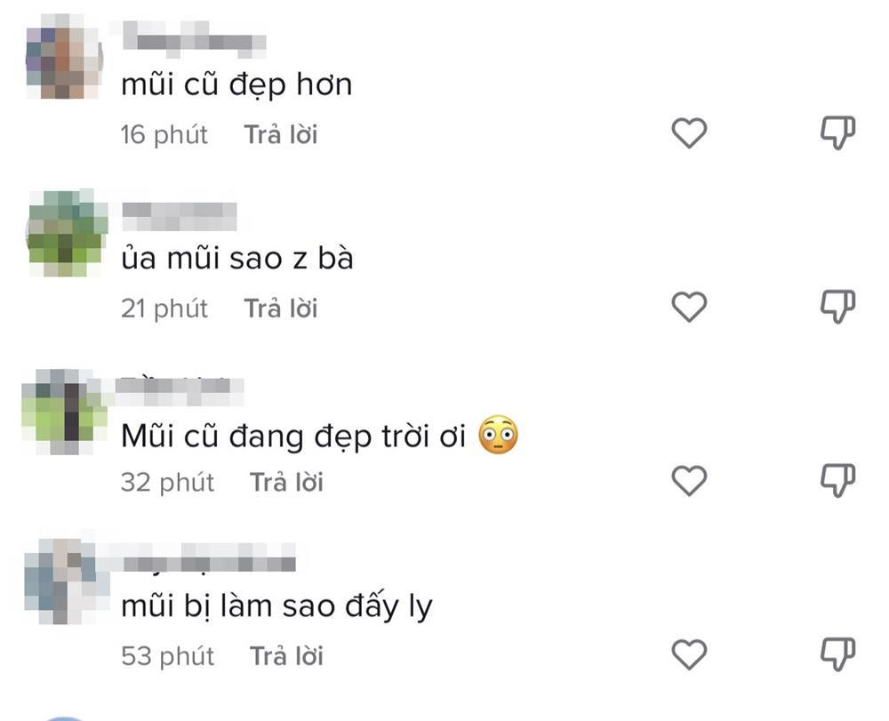Reply to the comment "mũi cũ đẹp hơn"
The width and height of the screenshot is (889, 721).
point(283,133)
